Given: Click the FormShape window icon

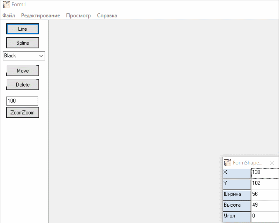Looking at the screenshot, I should pos(228,162).
